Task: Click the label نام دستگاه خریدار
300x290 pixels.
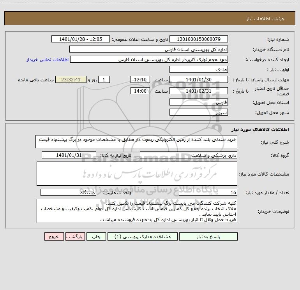Action: tap(271, 49)
